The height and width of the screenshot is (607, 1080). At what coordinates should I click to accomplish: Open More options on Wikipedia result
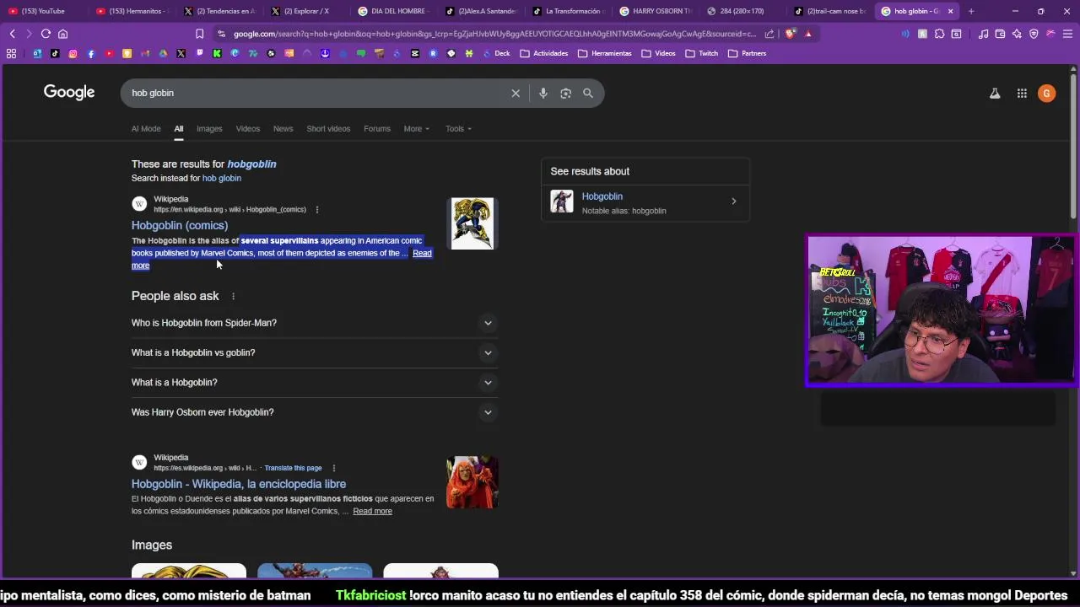point(317,210)
